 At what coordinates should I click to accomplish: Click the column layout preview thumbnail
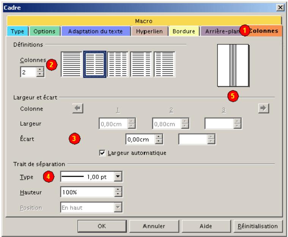click(233, 65)
